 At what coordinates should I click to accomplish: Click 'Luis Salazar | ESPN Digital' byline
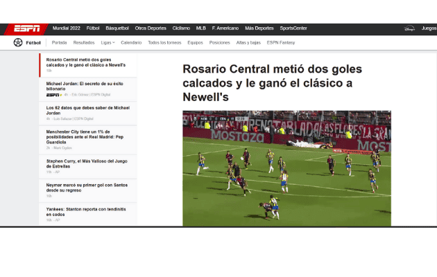74,118
